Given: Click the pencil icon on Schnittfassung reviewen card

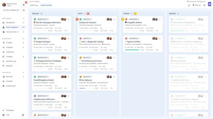Looking at the screenshot, I should (x=80, y=58).
